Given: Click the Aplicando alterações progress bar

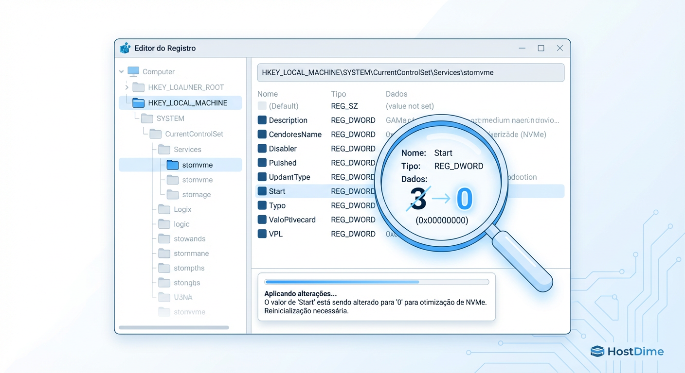Looking at the screenshot, I should 377,282.
